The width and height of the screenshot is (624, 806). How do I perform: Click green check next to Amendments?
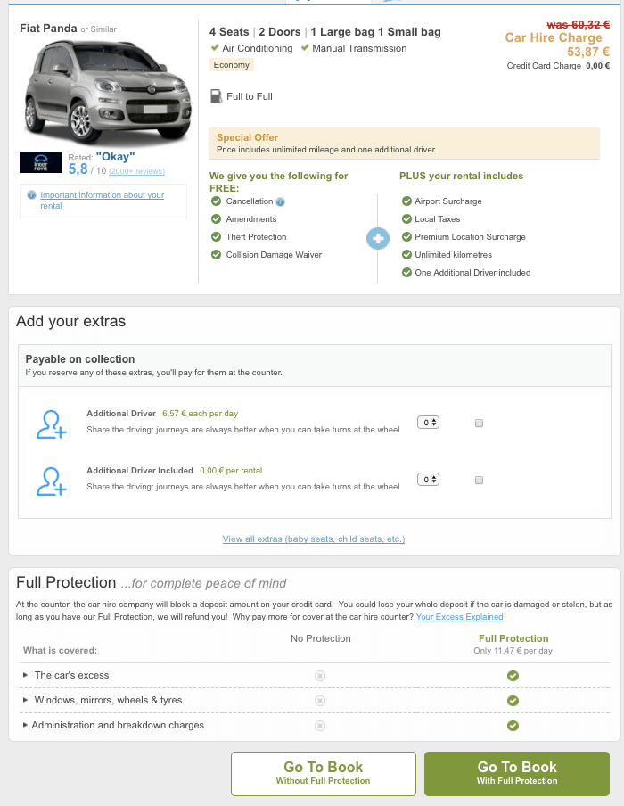[217, 219]
